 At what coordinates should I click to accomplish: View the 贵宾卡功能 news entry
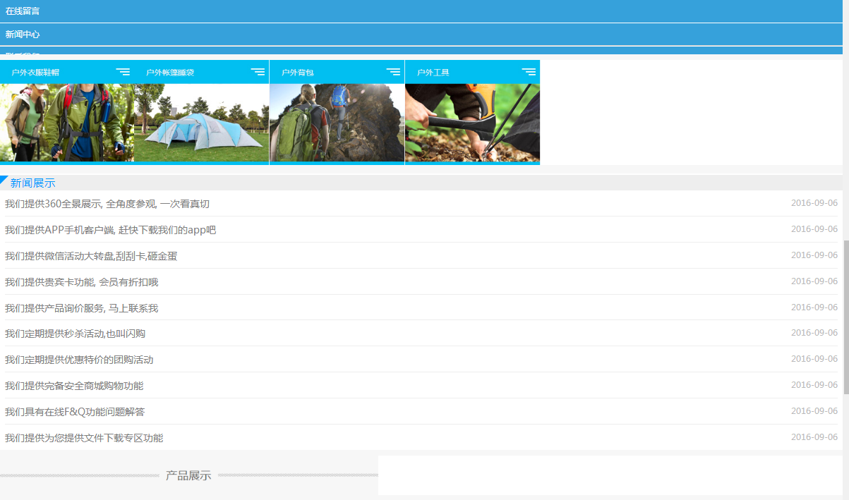click(81, 282)
